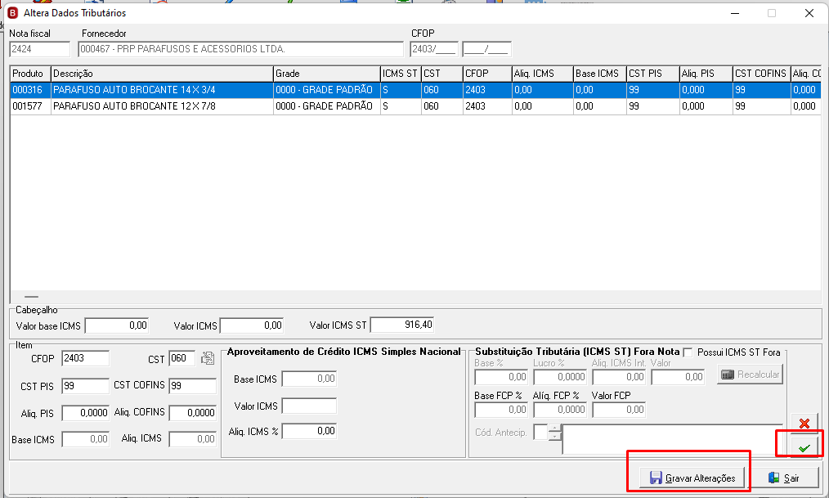The height and width of the screenshot is (498, 829).
Task: Click the CST lookup icon beside 060
Action: (208, 358)
